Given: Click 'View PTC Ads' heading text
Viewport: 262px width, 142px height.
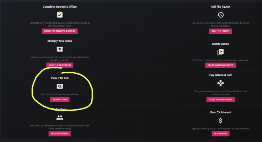Looking at the screenshot, I should (60, 78).
